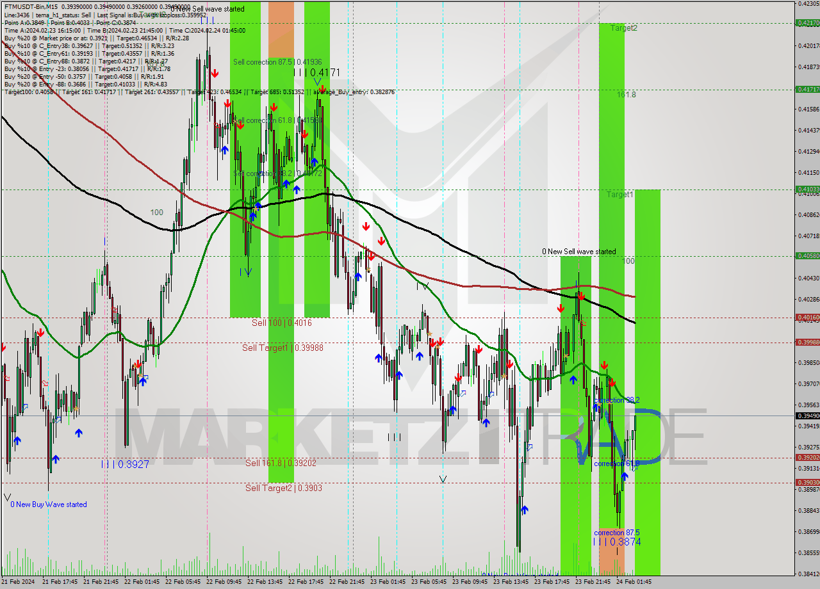The height and width of the screenshot is (589, 820).
Task: Click the 0.38555 price axis value
Action: click(x=808, y=553)
